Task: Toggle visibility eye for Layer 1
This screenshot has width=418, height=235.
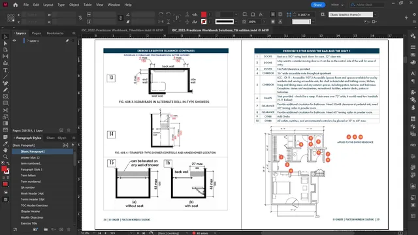Action: (x=14, y=40)
